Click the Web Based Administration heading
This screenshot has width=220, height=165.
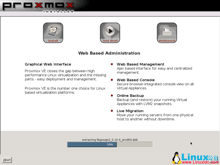tap(109, 53)
